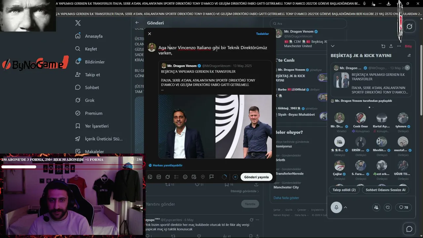Add location tag to the reply
The height and width of the screenshot is (238, 423).
[x=203, y=177]
